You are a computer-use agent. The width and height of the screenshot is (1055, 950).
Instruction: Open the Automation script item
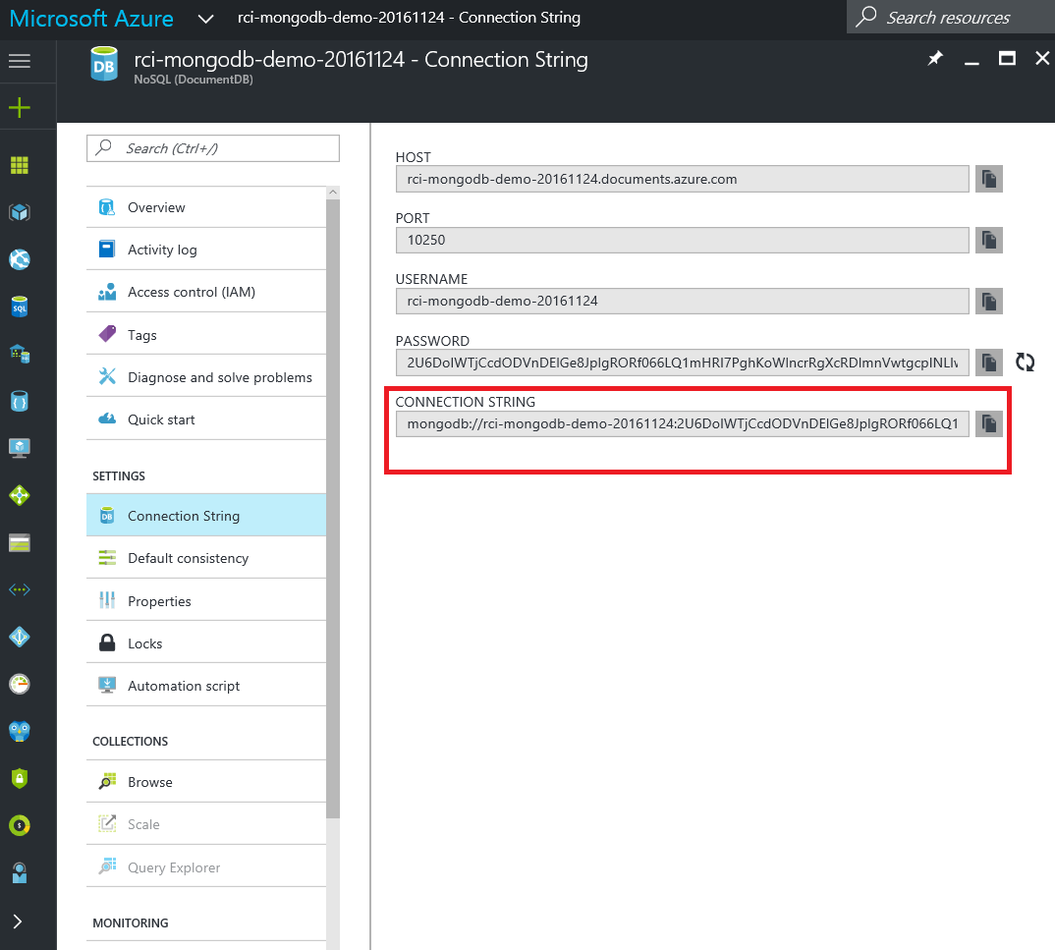point(206,686)
